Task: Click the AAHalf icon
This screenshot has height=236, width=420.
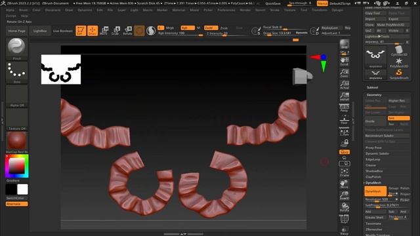Action: click(344, 96)
